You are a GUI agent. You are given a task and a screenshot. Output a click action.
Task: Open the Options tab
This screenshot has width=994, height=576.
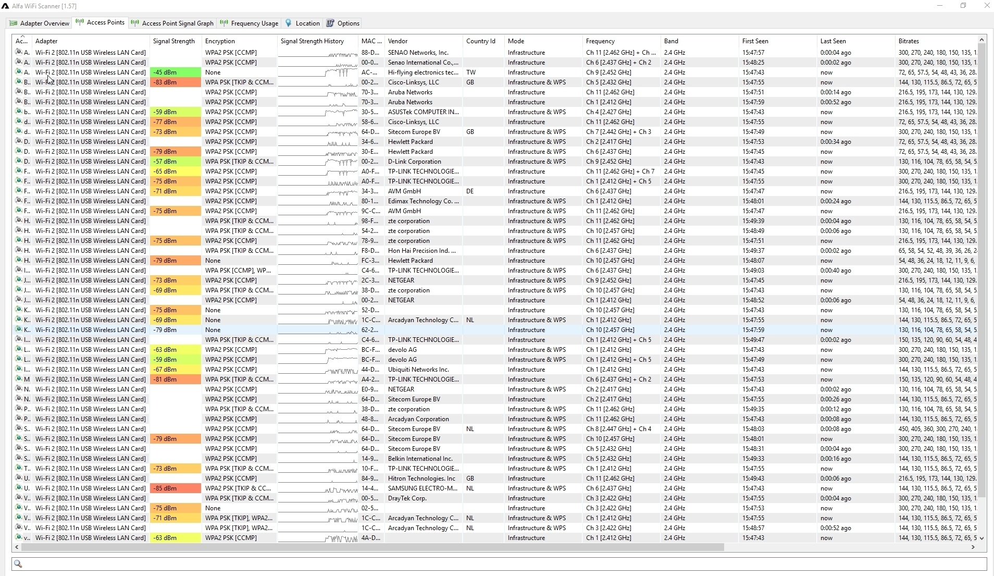343,23
